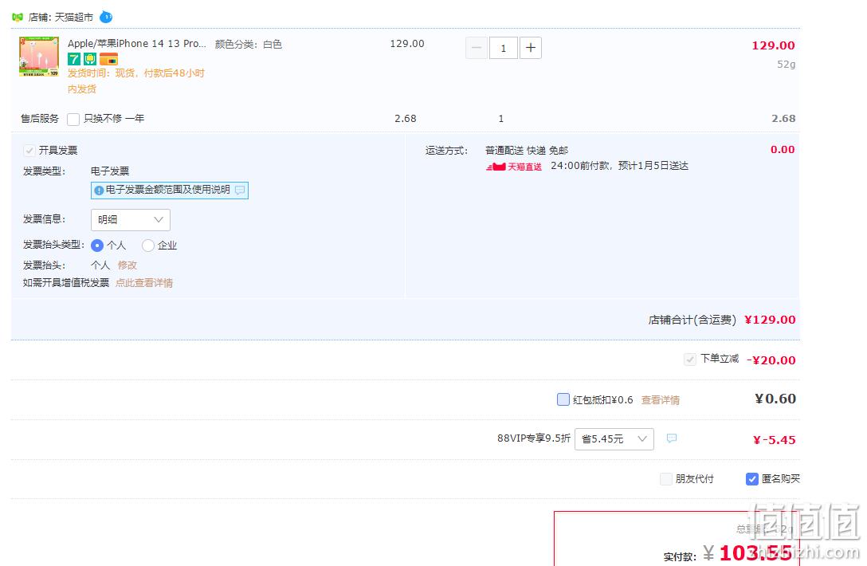Click 查看详情 beside the 红包抵扣 option
Screen dimensions: 867x566
660,400
